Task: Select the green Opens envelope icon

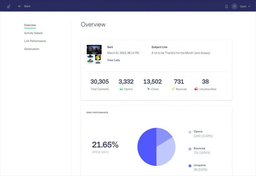Action: click(x=121, y=89)
